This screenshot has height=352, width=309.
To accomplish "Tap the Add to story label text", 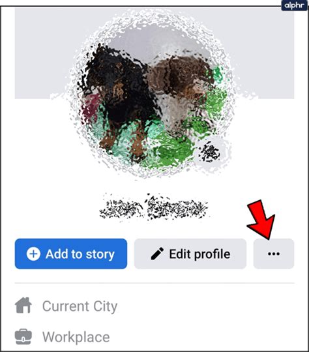I will [x=80, y=254].
